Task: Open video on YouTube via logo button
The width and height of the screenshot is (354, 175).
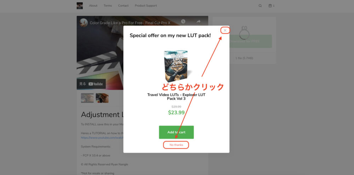Action: pos(91,84)
